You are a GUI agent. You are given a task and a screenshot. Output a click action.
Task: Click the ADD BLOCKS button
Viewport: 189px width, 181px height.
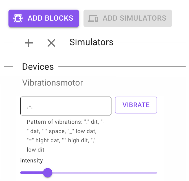click(44, 18)
